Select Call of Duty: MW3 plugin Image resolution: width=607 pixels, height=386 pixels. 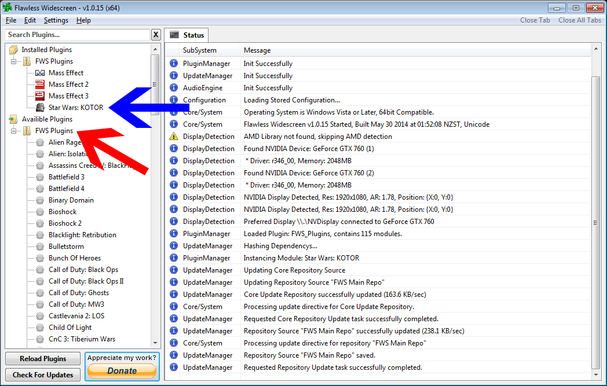(x=76, y=304)
